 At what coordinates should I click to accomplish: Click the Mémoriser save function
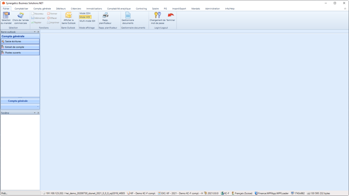click(38, 18)
